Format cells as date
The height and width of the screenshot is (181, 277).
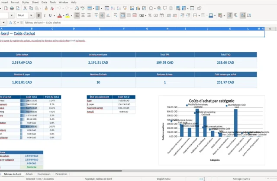coord(161,16)
